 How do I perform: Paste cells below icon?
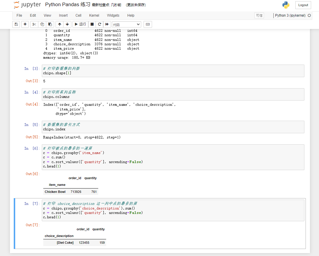[50, 24]
